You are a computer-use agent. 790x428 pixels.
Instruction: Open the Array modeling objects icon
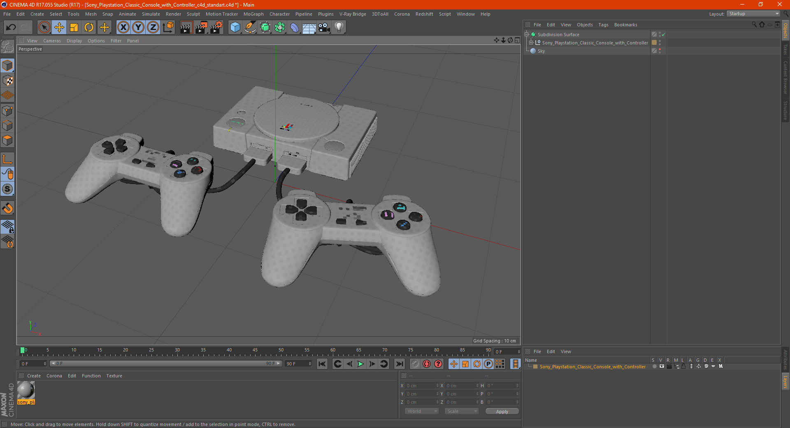pos(280,28)
